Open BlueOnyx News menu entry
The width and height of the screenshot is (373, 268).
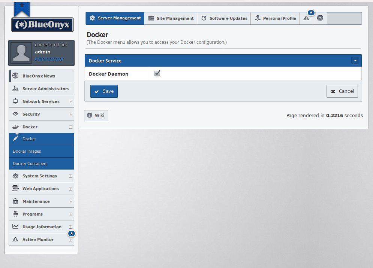point(41,76)
